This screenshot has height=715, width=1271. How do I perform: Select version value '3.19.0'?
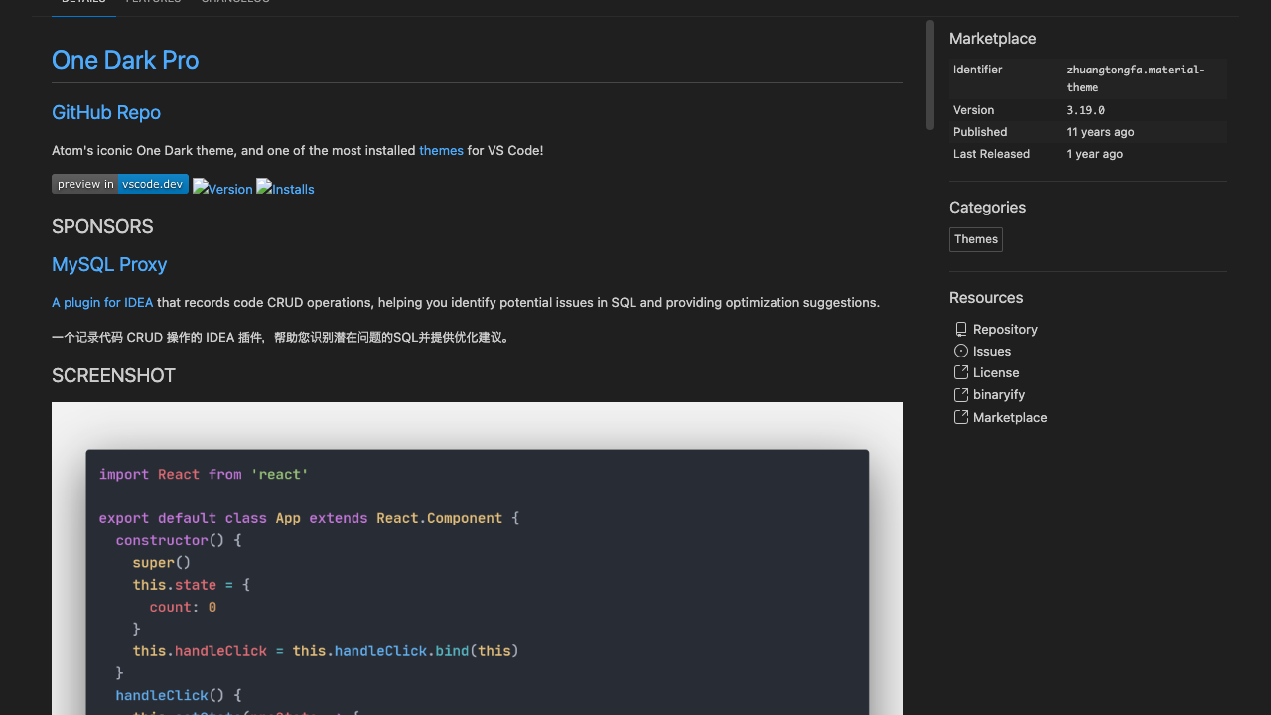(1086, 110)
